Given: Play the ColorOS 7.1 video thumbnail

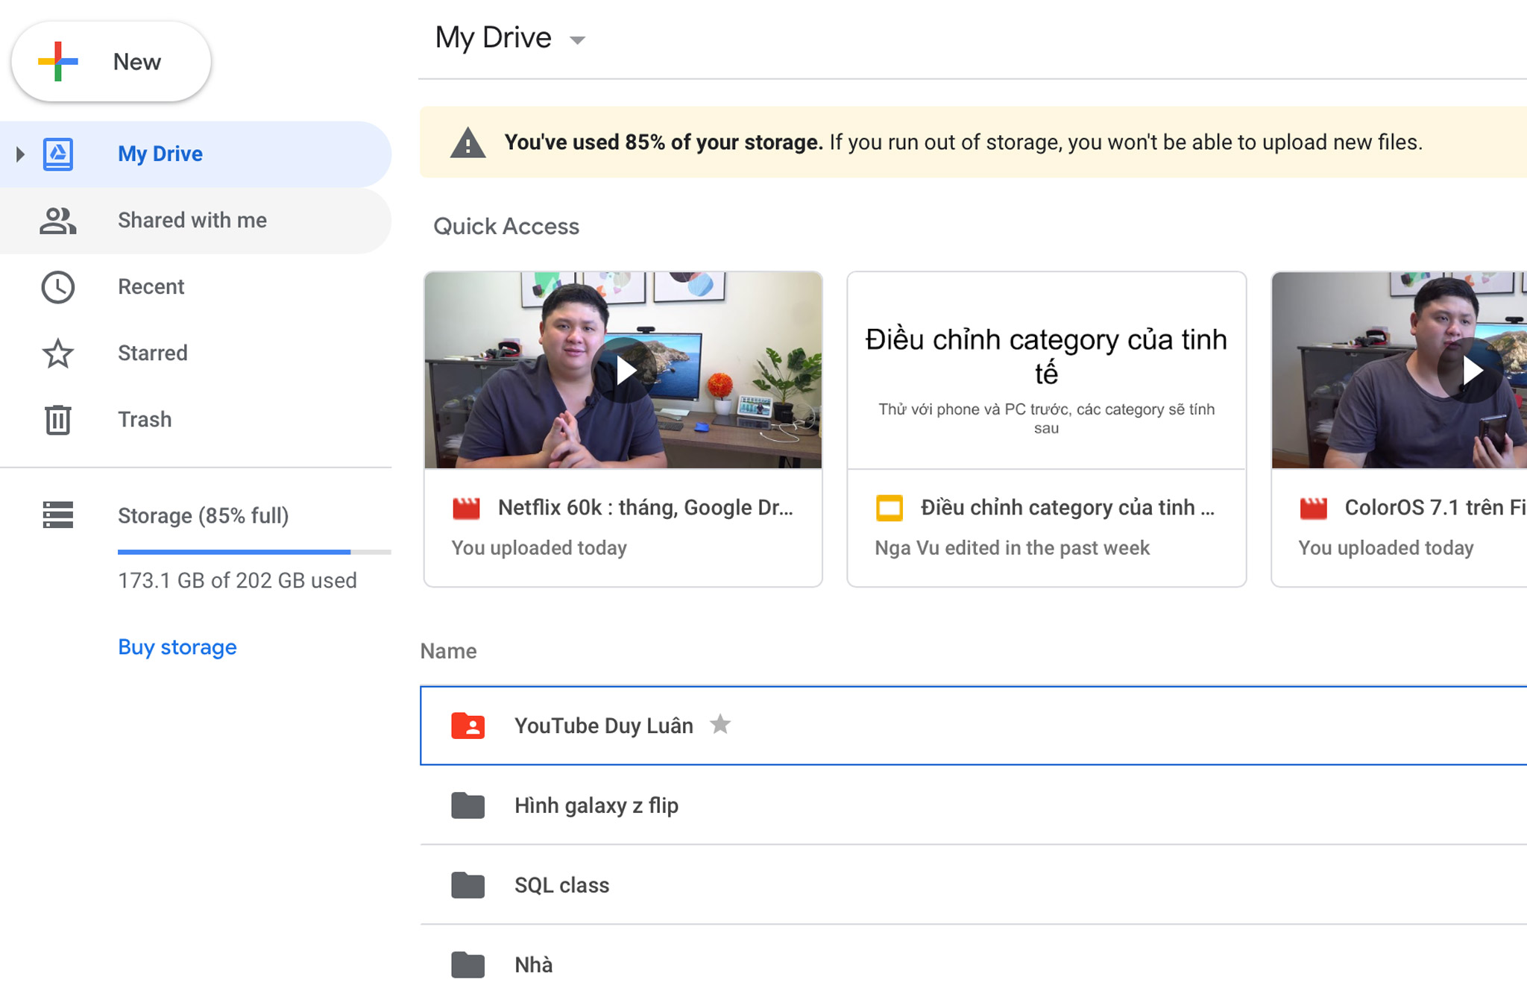Looking at the screenshot, I should (x=1470, y=371).
